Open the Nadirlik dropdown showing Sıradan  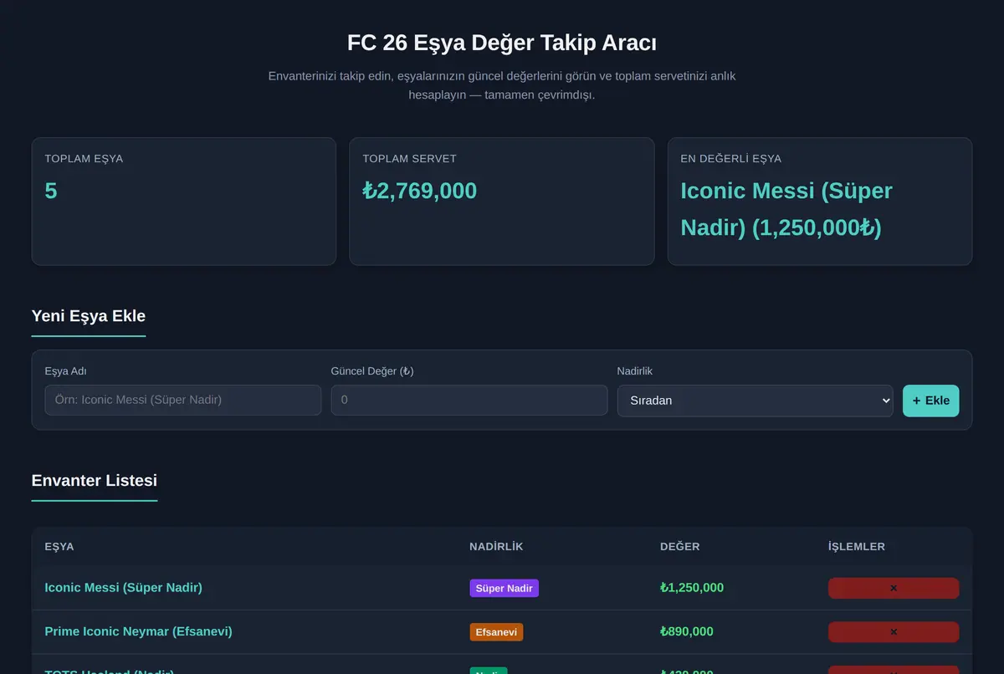tap(756, 401)
